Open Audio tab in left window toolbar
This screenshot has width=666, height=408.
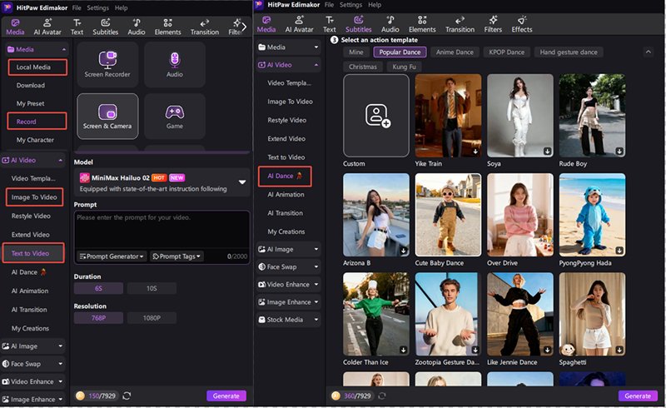click(x=137, y=27)
